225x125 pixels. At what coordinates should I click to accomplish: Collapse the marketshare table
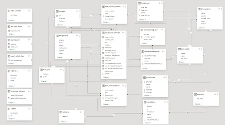pyautogui.click(x=148, y=123)
